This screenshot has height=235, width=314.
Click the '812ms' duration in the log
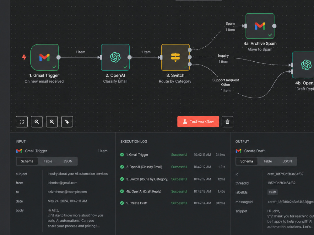pyautogui.click(x=220, y=203)
